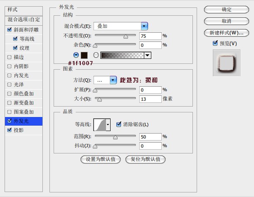Enable the 光泽 style checkbox
Screen dimensions: 254x197
[10, 85]
